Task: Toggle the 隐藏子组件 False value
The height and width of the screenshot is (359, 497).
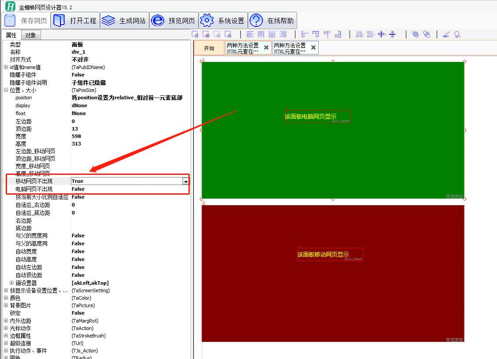Action: pos(78,75)
